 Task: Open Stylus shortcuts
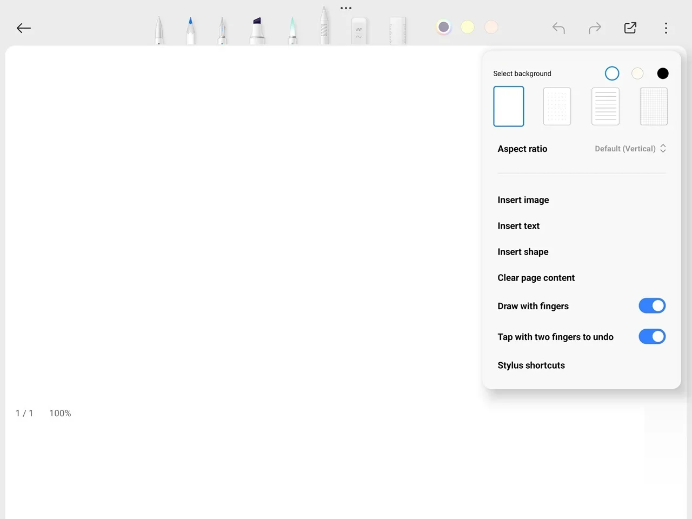point(531,365)
